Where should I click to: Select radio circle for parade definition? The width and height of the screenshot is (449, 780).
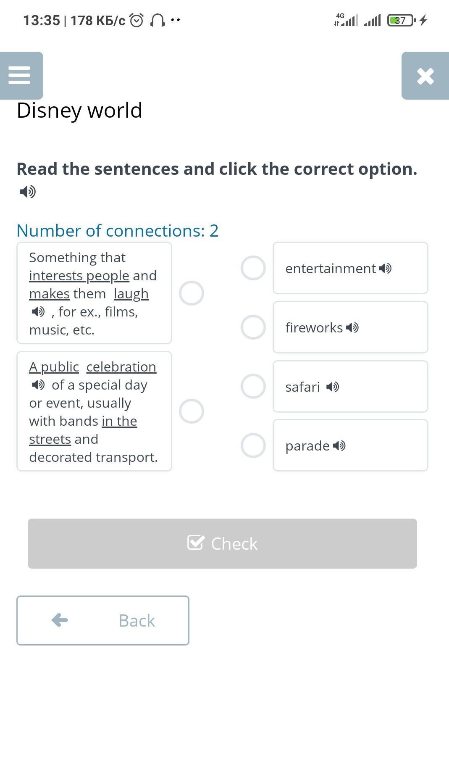192,411
